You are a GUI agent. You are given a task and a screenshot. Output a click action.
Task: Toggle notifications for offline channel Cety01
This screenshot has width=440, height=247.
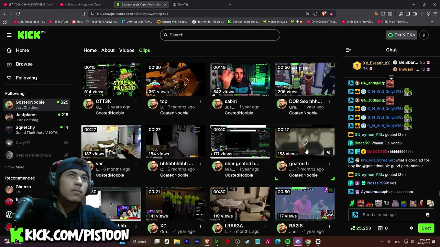click(x=66, y=143)
